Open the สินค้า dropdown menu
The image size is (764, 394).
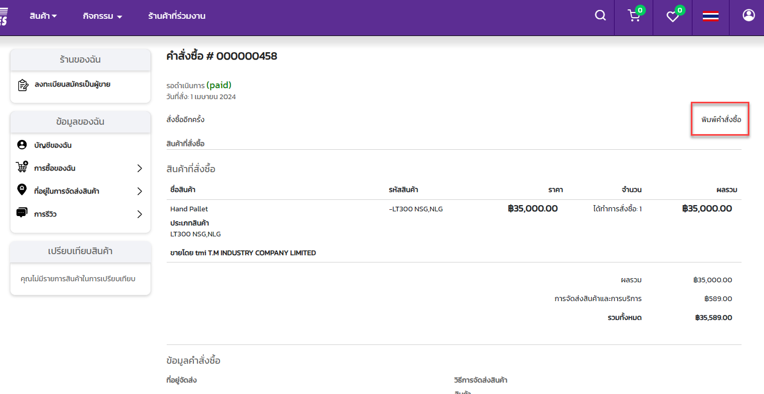43,16
